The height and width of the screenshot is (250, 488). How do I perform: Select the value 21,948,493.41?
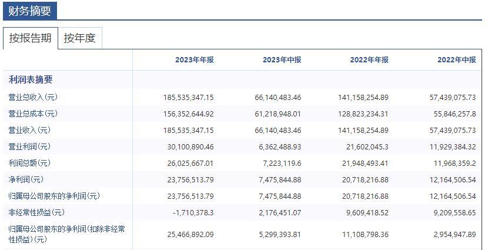click(x=365, y=164)
